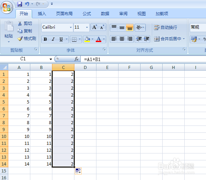Align text left

(114, 39)
